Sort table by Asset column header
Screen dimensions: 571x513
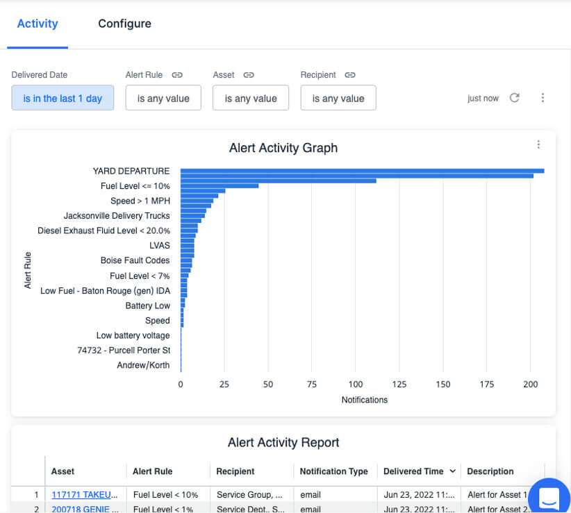[x=63, y=471]
